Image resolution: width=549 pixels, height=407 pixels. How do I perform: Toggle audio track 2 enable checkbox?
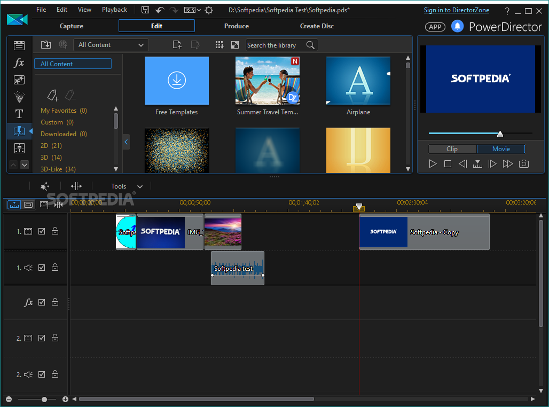click(x=42, y=374)
